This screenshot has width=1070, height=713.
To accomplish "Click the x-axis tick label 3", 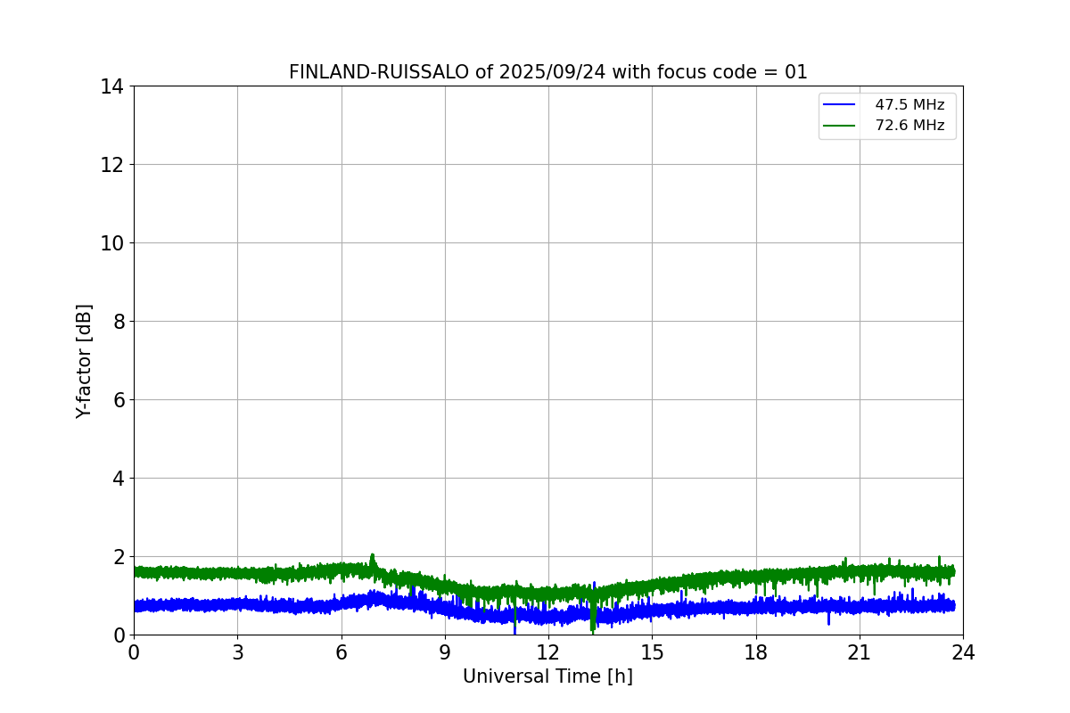I will pos(237,652).
